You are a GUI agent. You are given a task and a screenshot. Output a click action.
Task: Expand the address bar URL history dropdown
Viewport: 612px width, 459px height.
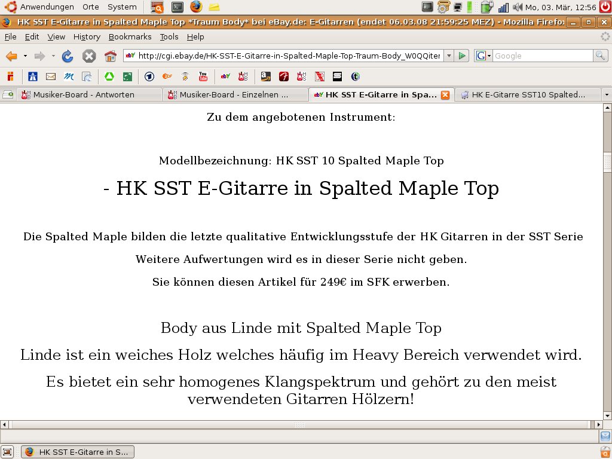click(449, 56)
